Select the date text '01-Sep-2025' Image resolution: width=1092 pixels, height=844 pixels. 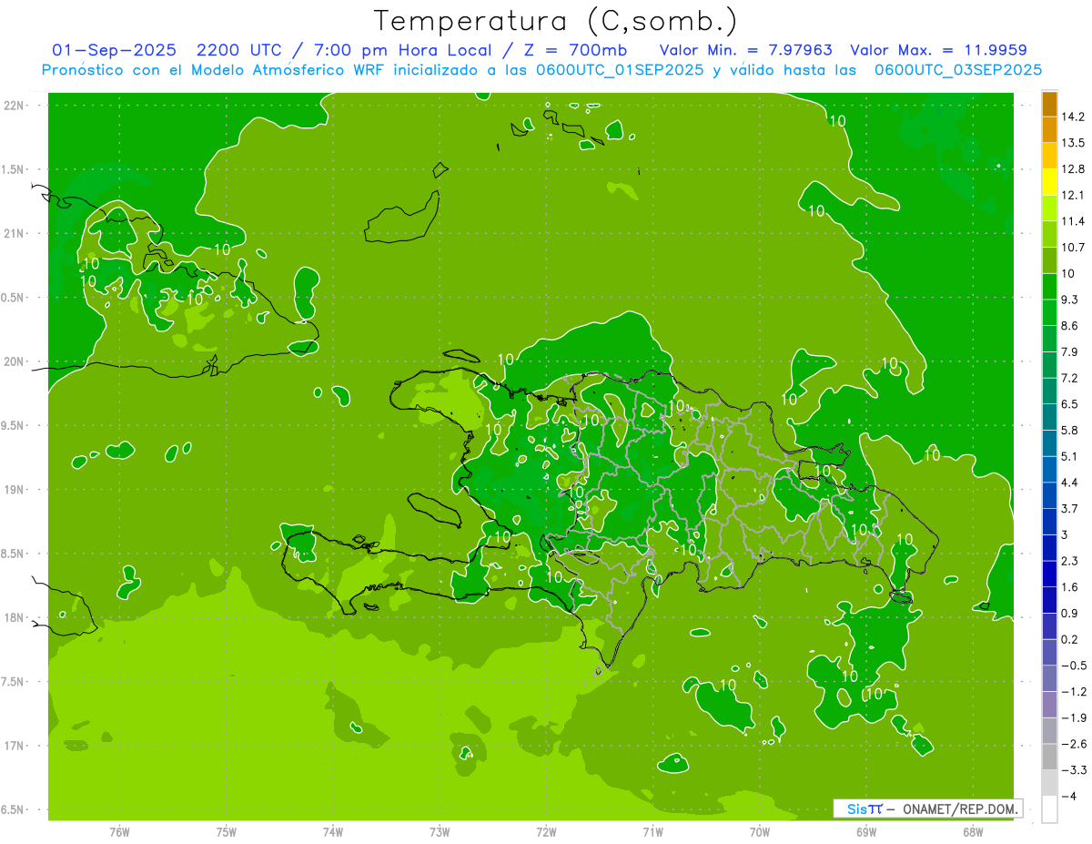click(114, 50)
